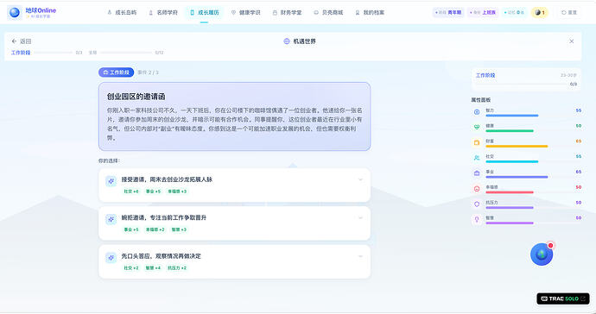
Task: Click the 机遇世界 globe icon
Action: tap(287, 41)
